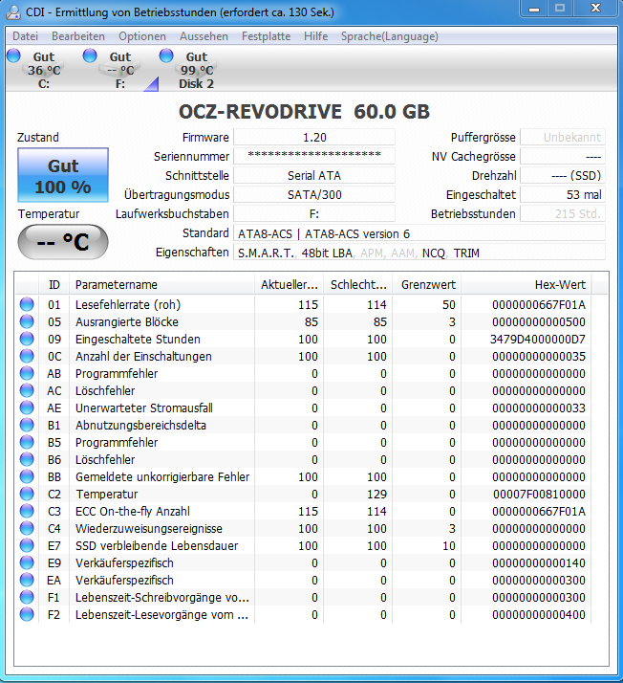Click the Firmware value field 1.20
The image size is (623, 683).
pos(314,137)
